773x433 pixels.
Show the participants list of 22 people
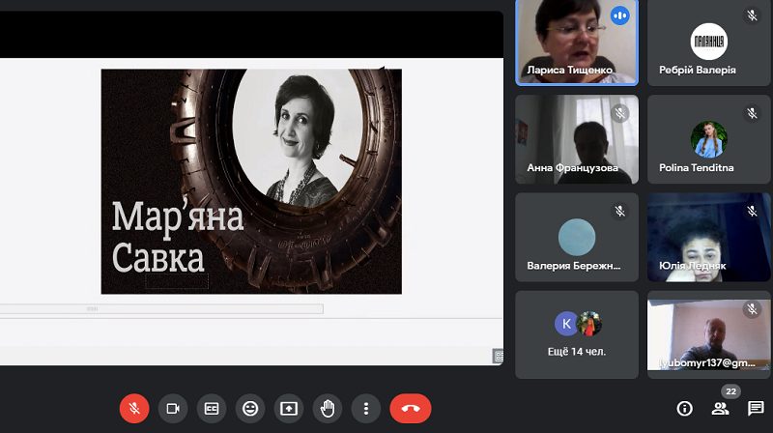[x=720, y=408]
